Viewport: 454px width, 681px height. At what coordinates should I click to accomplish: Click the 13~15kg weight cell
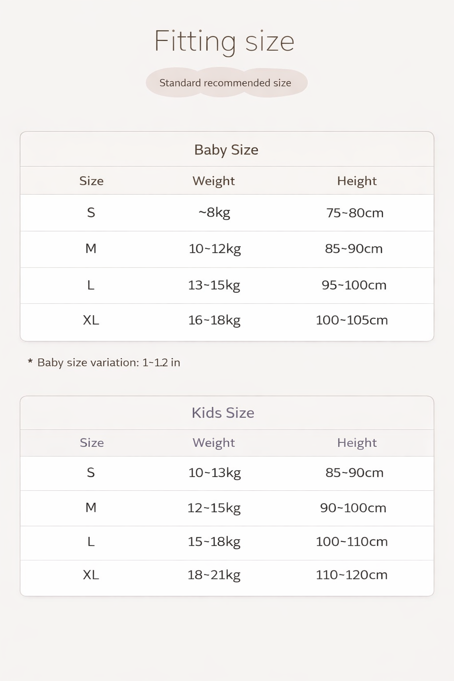pos(214,285)
